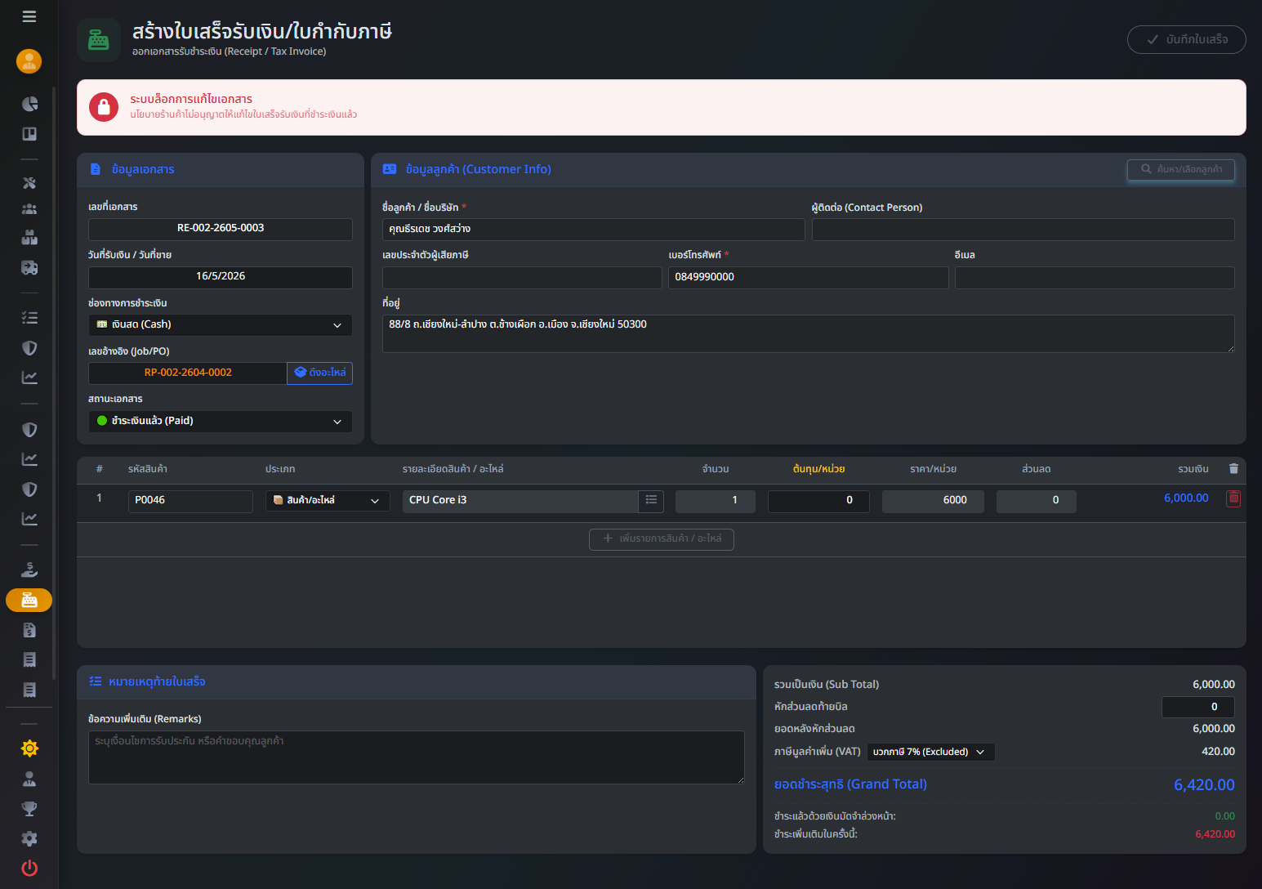
Task: Click the ID card icon beside Customer Info
Action: (x=390, y=169)
